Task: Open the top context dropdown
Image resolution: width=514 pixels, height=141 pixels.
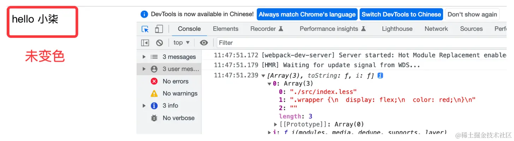Action: tap(181, 43)
